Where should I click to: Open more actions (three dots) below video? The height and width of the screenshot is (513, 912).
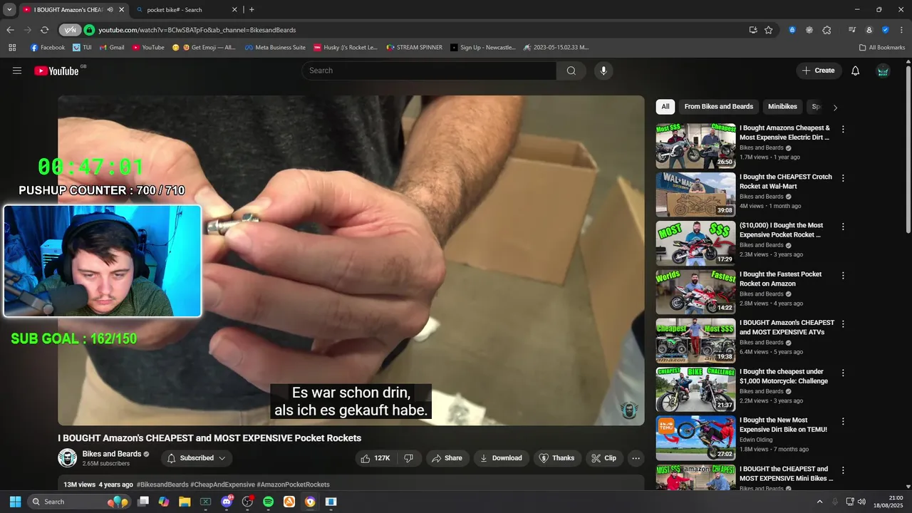pos(636,458)
